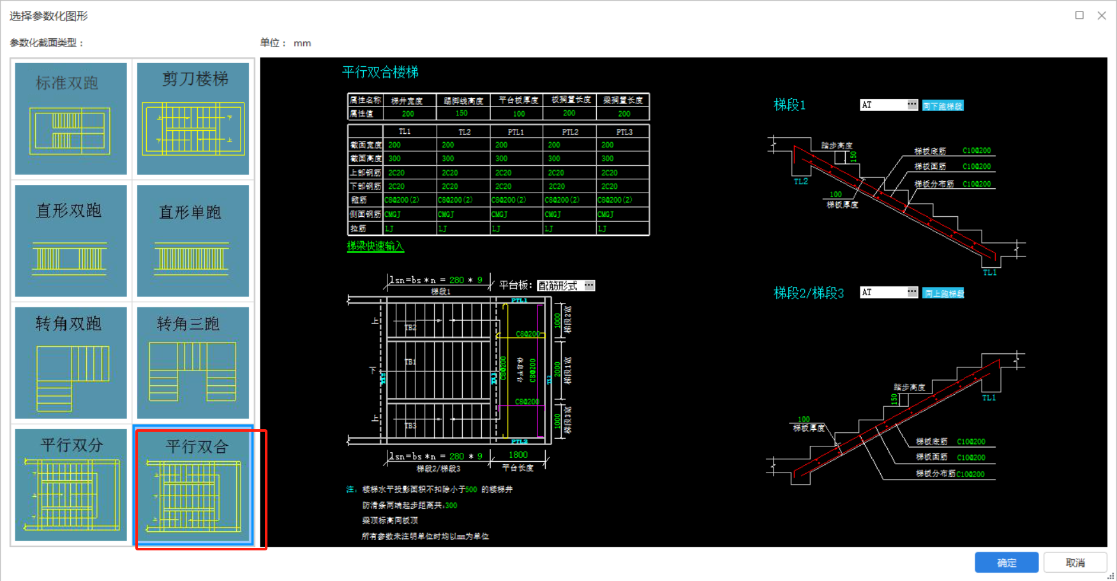Edit 梯段1 step count value 9
This screenshot has width=1117, height=581.
(480, 280)
